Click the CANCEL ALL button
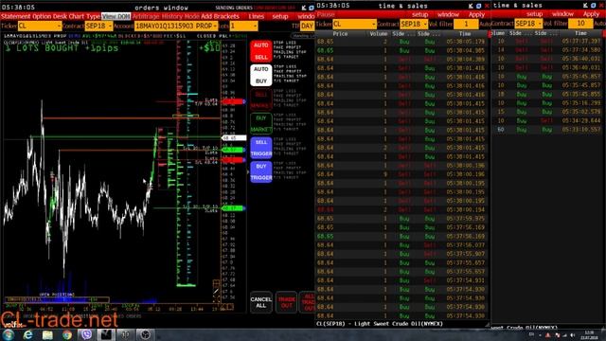 261,302
